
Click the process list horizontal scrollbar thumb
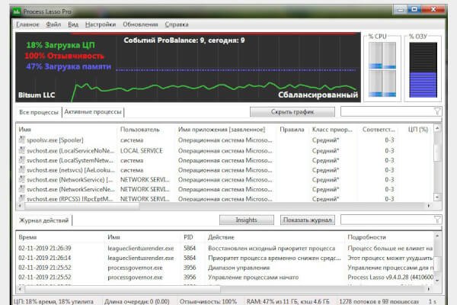pyautogui.click(x=81, y=206)
